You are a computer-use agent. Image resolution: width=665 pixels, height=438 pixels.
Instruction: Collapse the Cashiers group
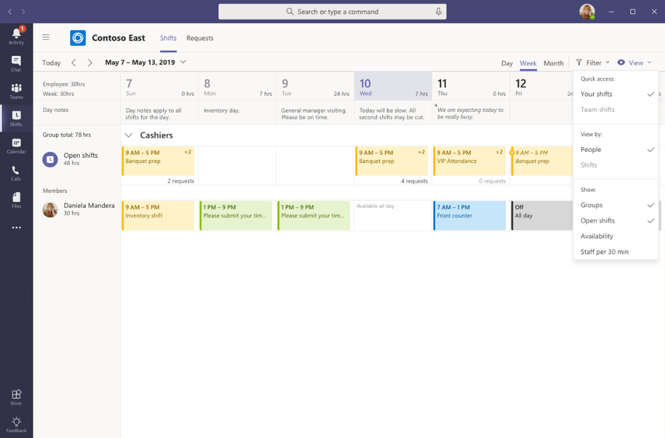point(128,135)
